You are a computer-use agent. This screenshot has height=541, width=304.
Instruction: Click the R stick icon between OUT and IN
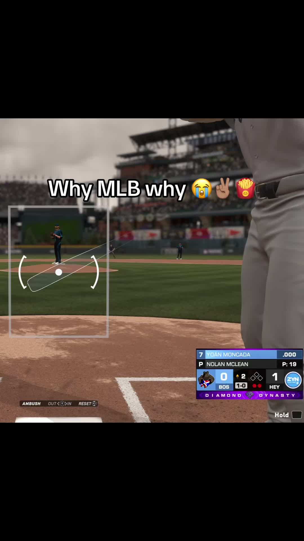coord(62,403)
